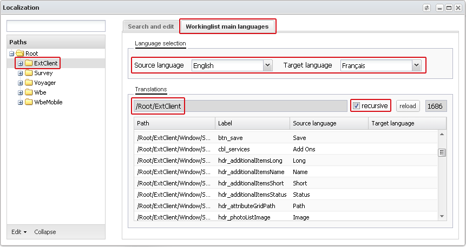Switch to the Search and edit tab
Image resolution: width=466 pixels, height=247 pixels.
(x=150, y=26)
